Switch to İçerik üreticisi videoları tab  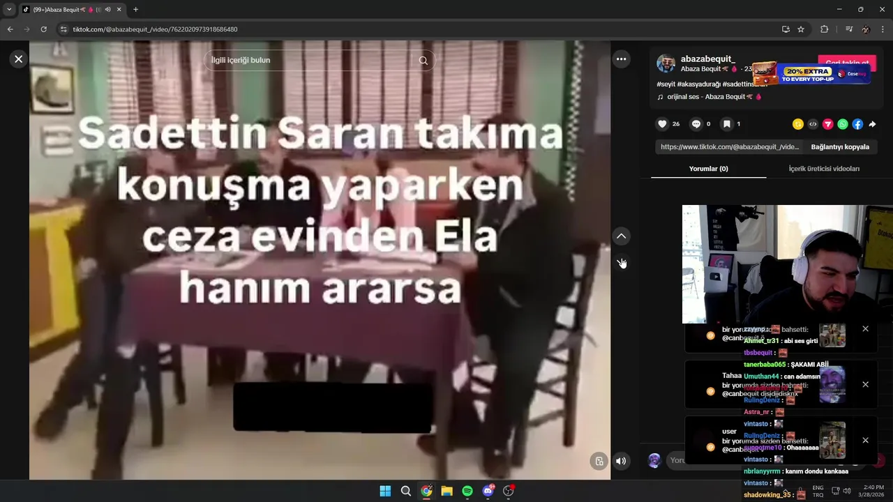(824, 169)
